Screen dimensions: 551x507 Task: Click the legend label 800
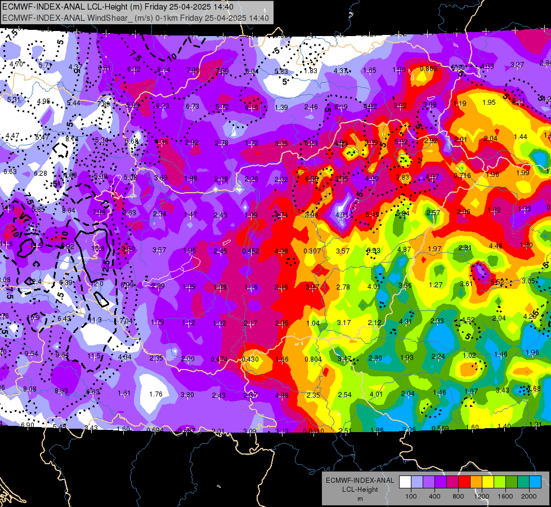point(458,496)
